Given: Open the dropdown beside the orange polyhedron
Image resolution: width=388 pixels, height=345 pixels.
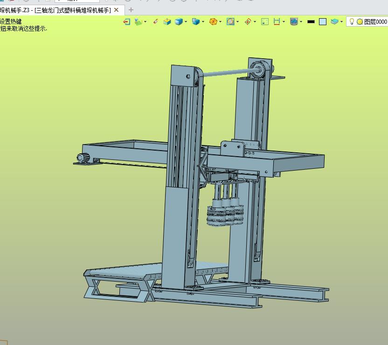Looking at the screenshot, I should pos(220,22).
